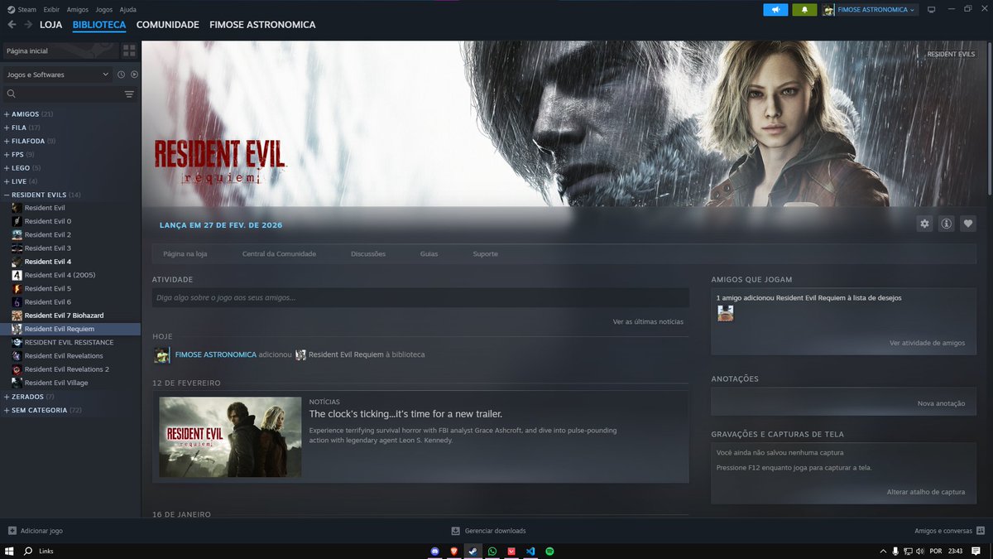Image resolution: width=993 pixels, height=559 pixels.
Task: Open the Ajuda menu
Action: (x=128, y=9)
